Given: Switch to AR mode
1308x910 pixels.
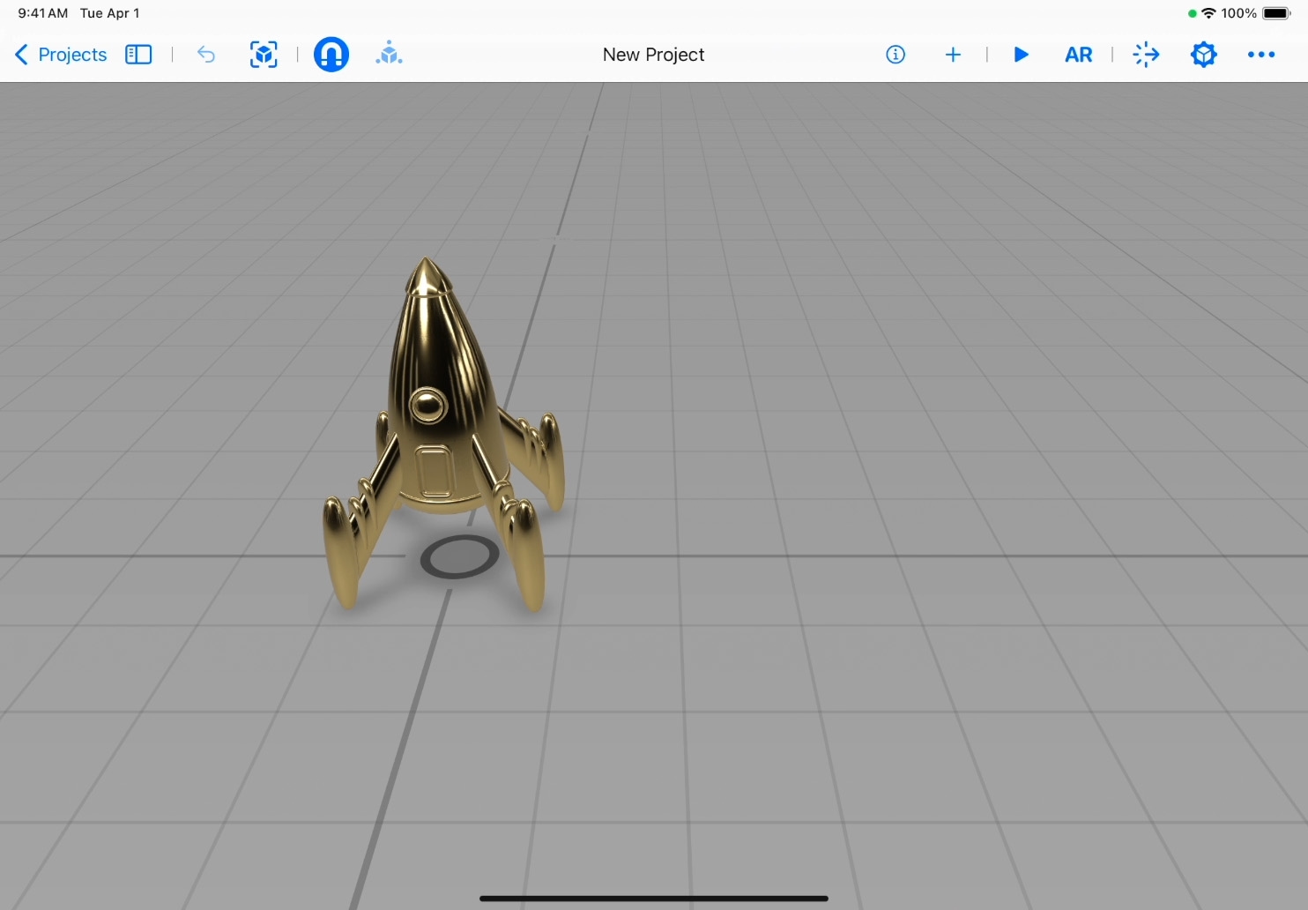Looking at the screenshot, I should point(1078,55).
